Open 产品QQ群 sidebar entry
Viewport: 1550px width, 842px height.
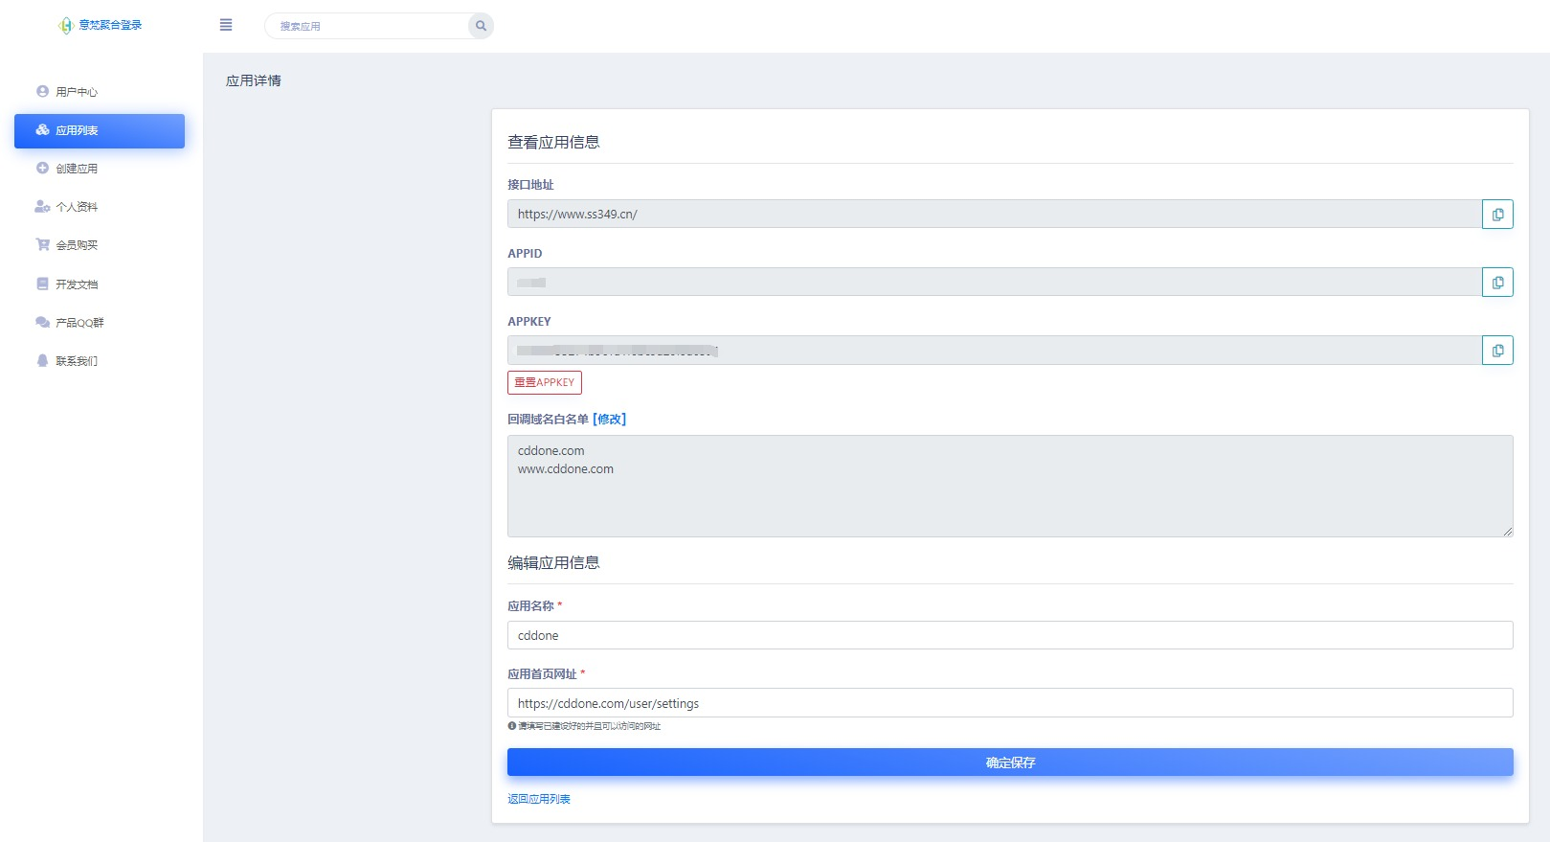click(x=100, y=323)
